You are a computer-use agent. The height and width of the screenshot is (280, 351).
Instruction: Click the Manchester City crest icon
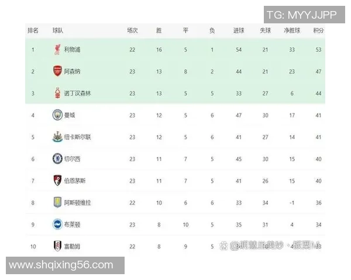pos(57,115)
